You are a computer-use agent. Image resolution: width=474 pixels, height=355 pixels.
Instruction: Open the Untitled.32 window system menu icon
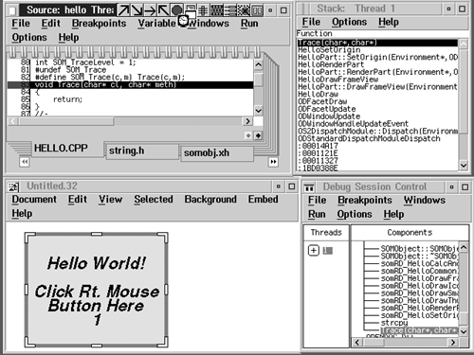(x=13, y=186)
